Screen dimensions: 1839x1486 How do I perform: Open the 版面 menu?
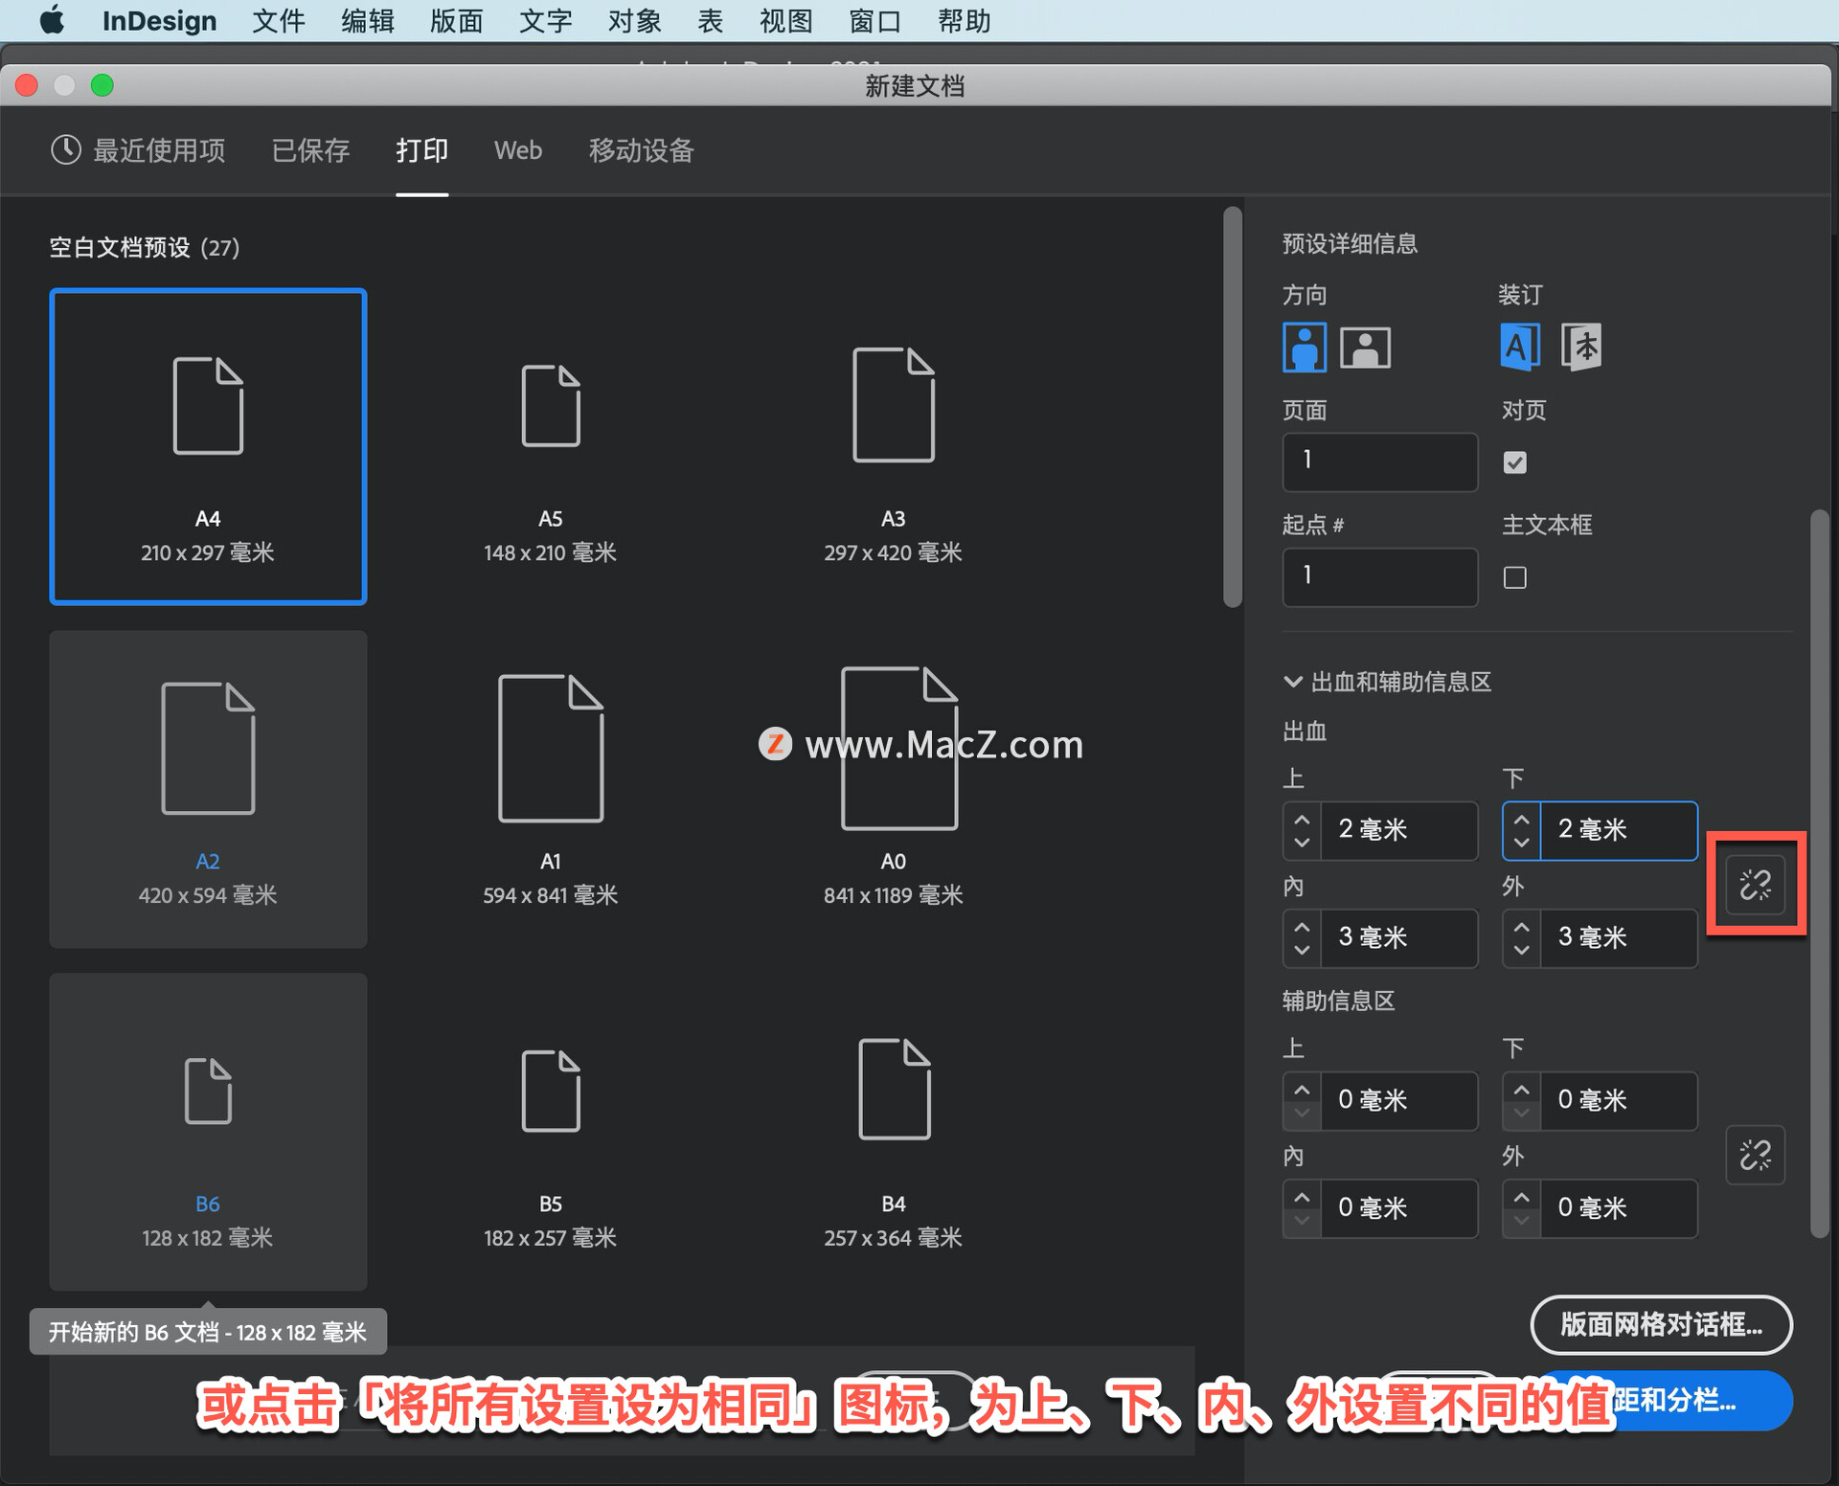click(456, 20)
